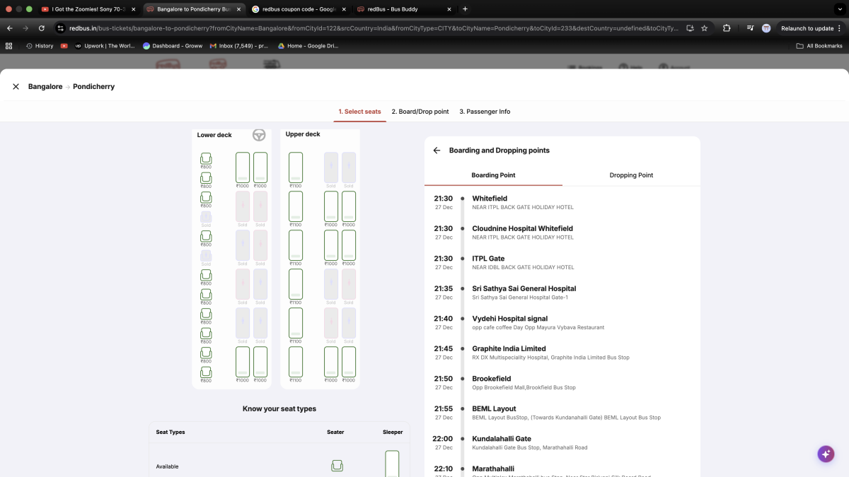This screenshot has height=477, width=849.
Task: Click the install app icon in address bar
Action: click(x=690, y=28)
